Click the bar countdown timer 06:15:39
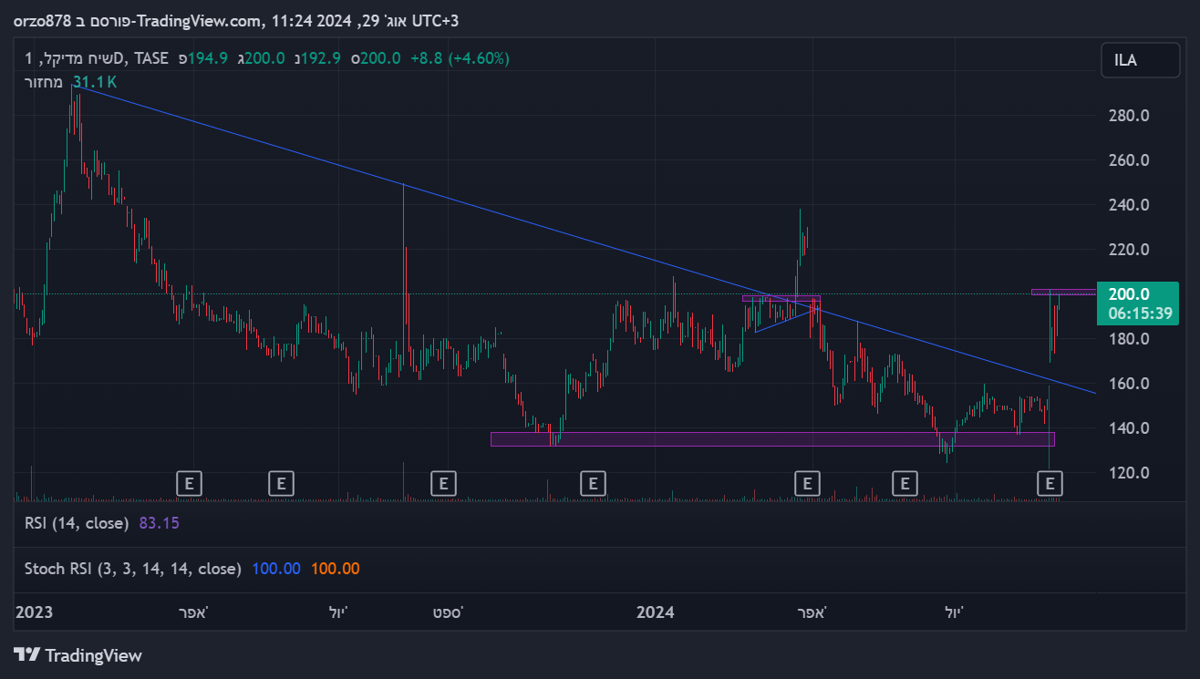 tap(1140, 313)
